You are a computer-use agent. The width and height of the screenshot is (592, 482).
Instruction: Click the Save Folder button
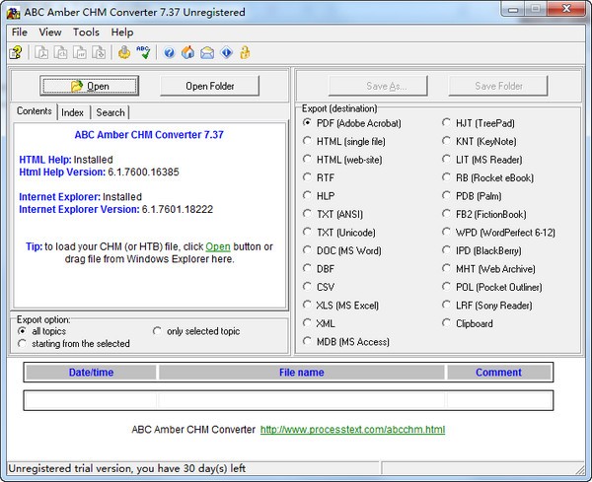click(x=498, y=86)
